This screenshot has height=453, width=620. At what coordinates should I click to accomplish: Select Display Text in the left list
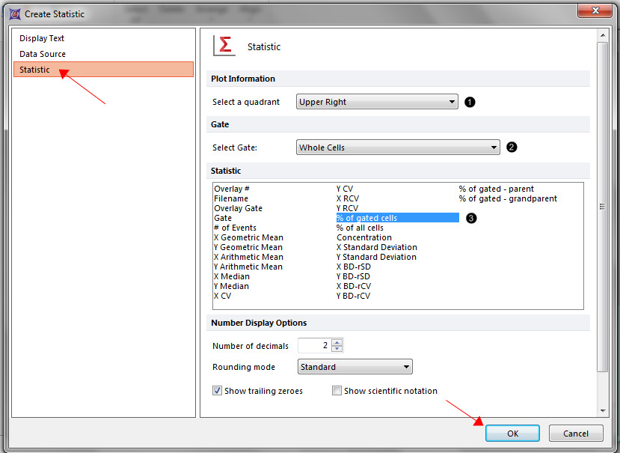pyautogui.click(x=42, y=38)
